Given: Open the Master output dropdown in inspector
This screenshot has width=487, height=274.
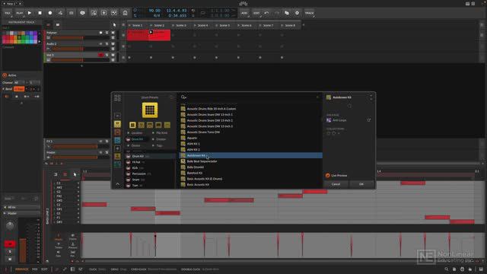Looking at the screenshot, I should 21,213.
